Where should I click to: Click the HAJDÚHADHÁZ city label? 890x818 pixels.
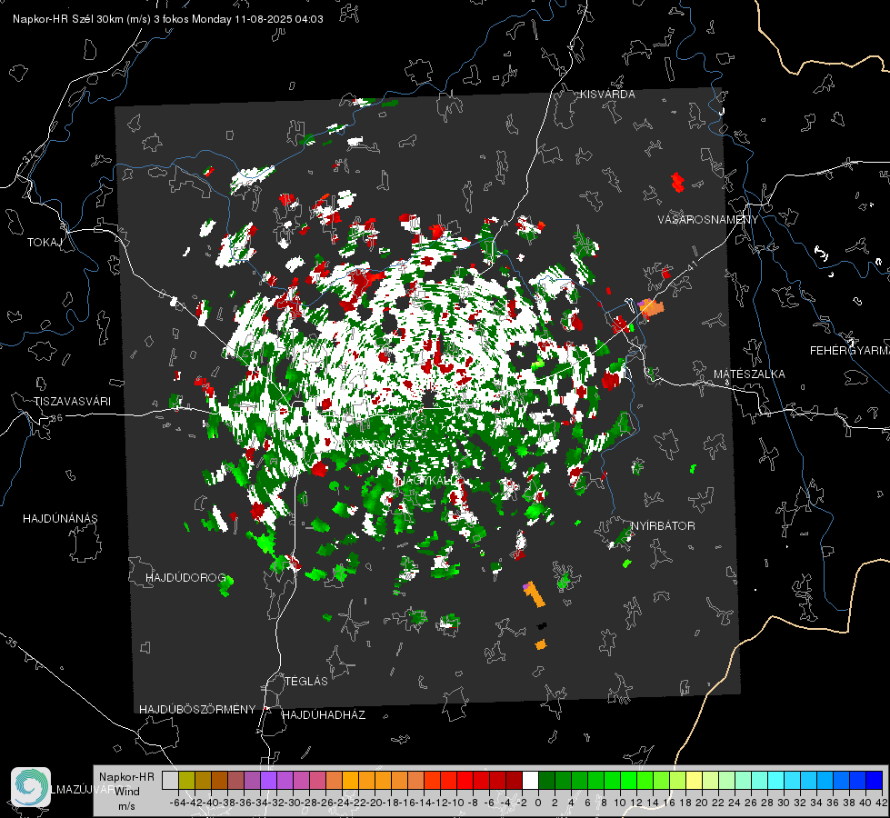tap(324, 714)
